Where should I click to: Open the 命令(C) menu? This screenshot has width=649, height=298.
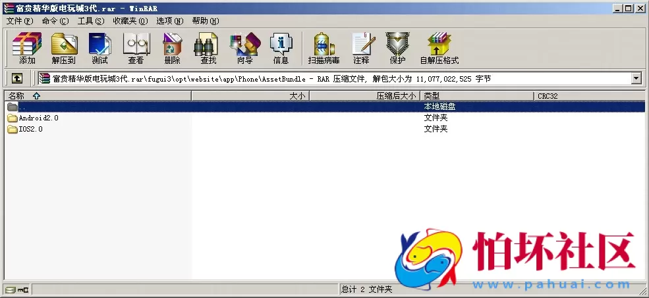[55, 20]
